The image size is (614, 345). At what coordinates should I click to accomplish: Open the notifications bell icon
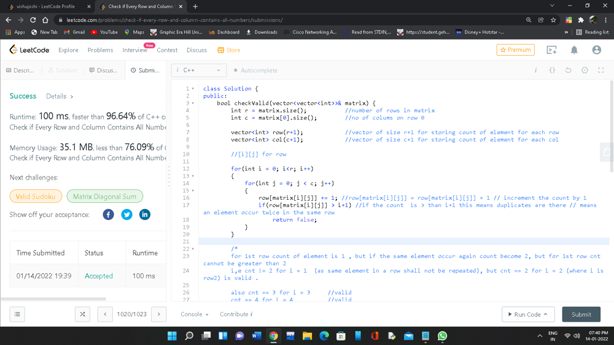[574, 50]
